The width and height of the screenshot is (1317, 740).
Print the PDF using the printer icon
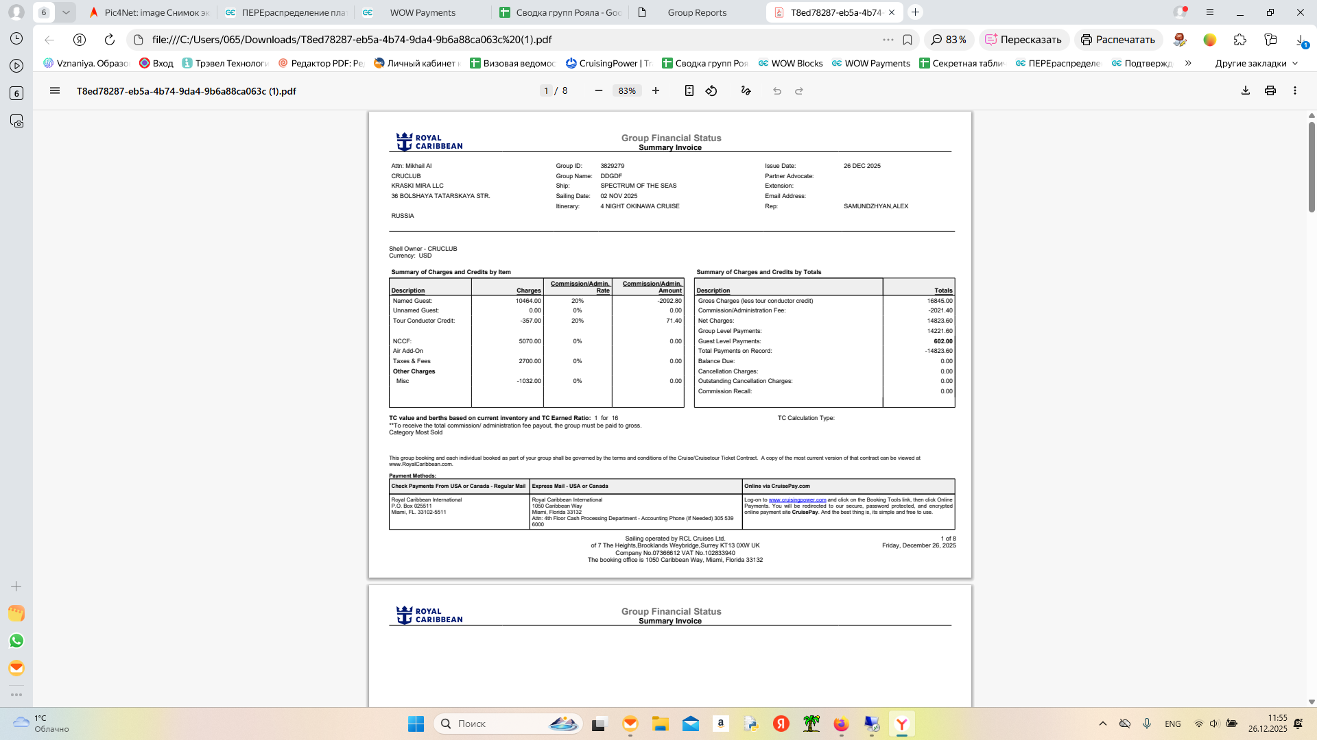tap(1270, 90)
